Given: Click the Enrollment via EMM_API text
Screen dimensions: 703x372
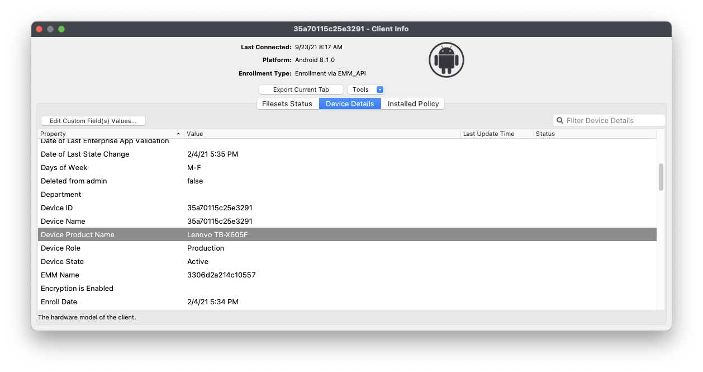Looking at the screenshot, I should (331, 73).
